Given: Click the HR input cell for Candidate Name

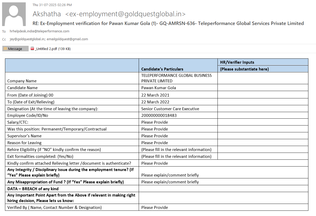Looking at the screenshot, I should 263,88.
